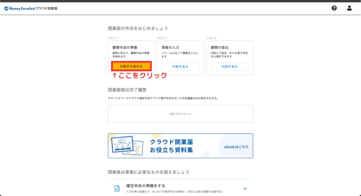The image size is (361, 196).
Task: Click the クラウド開業届 お役立ち資料集 banner title
Action: pos(172,146)
